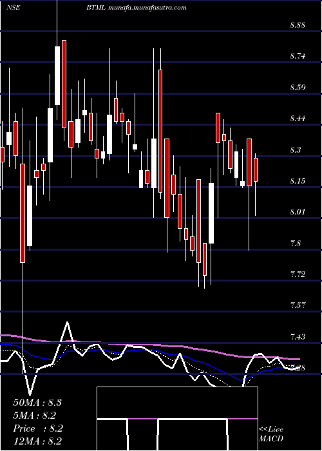Click the 8.44 price axis label

pyautogui.click(x=298, y=119)
